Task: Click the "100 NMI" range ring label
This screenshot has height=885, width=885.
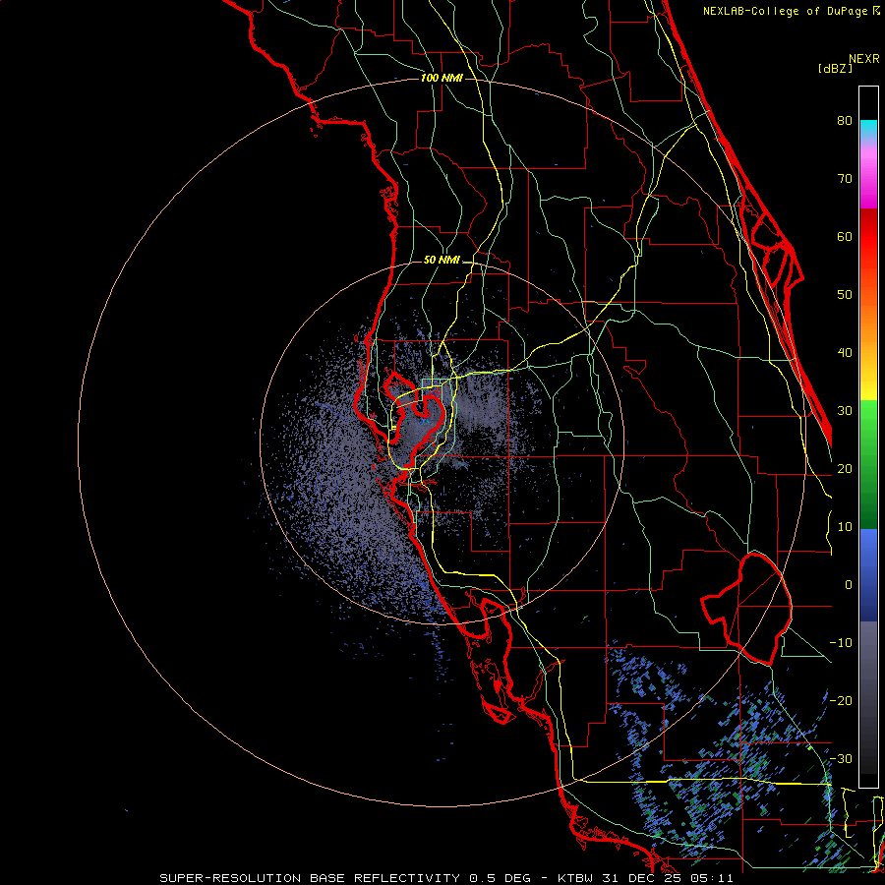Action: tap(442, 78)
